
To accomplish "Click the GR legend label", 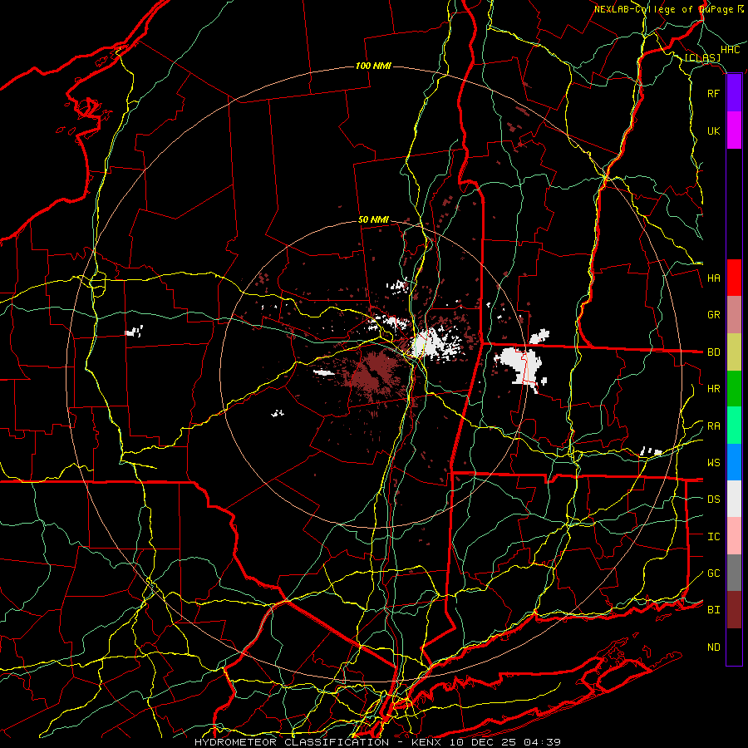I will pos(713,315).
